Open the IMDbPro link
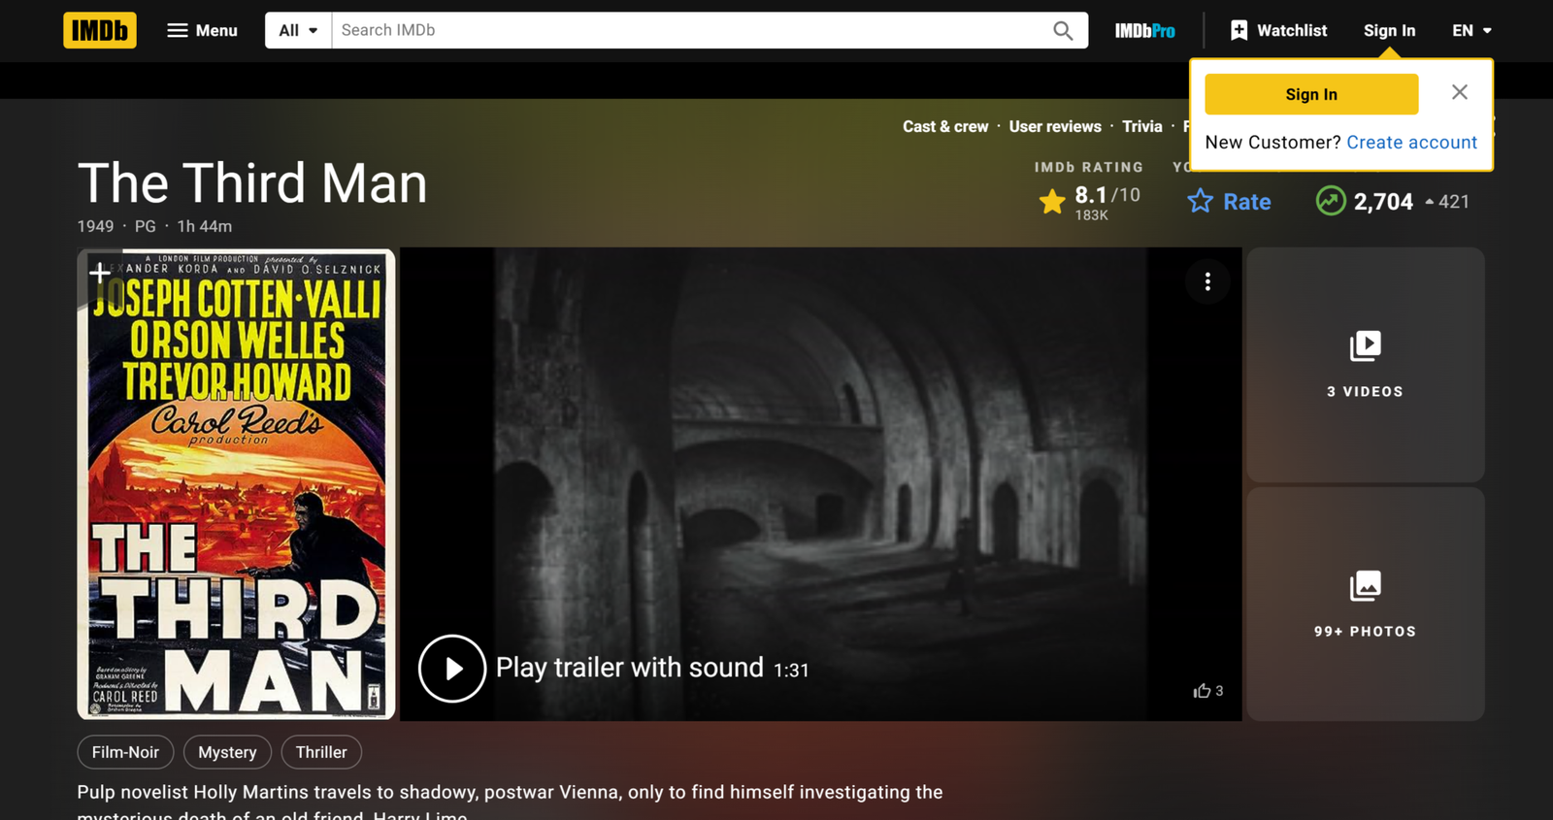The width and height of the screenshot is (1553, 820). [1144, 31]
